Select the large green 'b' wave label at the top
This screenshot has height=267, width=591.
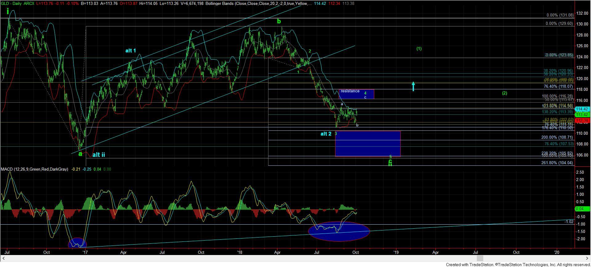279,21
